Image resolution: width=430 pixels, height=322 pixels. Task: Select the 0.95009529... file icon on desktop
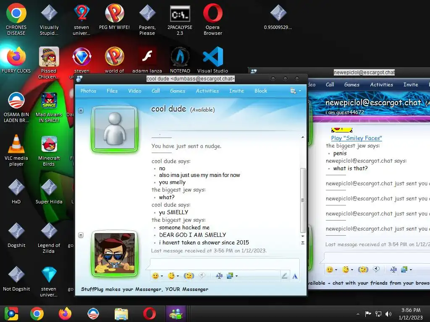[x=278, y=16]
